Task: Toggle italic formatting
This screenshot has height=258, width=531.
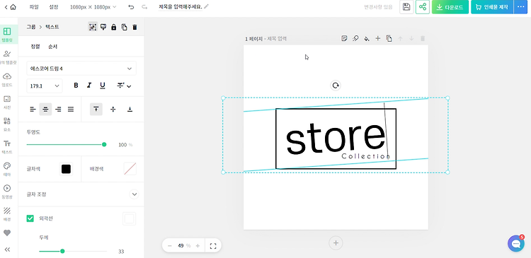Action: point(89,86)
